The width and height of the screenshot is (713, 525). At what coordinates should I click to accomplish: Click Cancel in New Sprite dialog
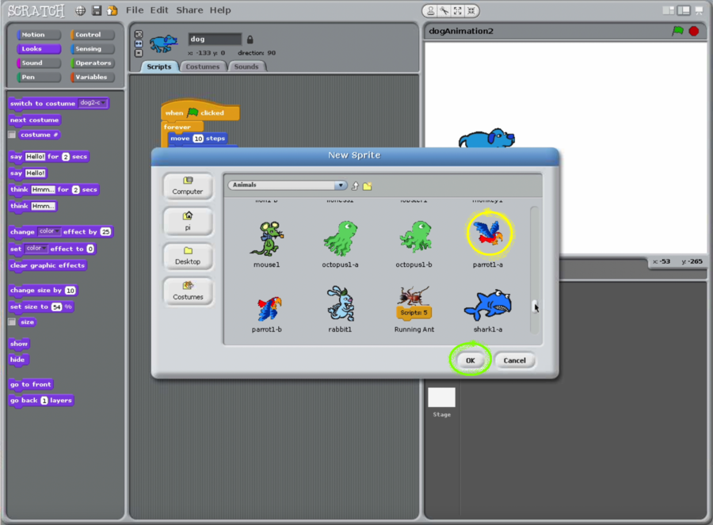click(x=514, y=360)
